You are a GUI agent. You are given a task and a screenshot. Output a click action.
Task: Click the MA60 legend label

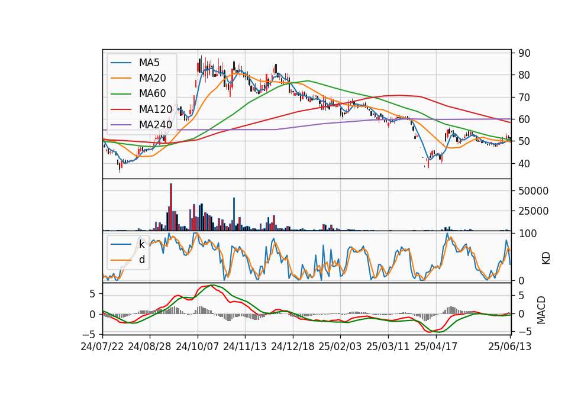(152, 93)
